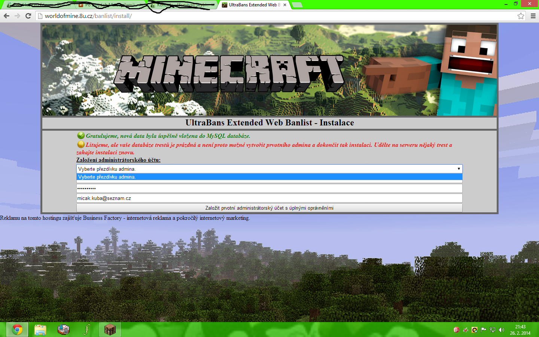539x337 pixels.
Task: Click 'Založit prvotní administrátorský účet' button
Action: pyautogui.click(x=269, y=208)
